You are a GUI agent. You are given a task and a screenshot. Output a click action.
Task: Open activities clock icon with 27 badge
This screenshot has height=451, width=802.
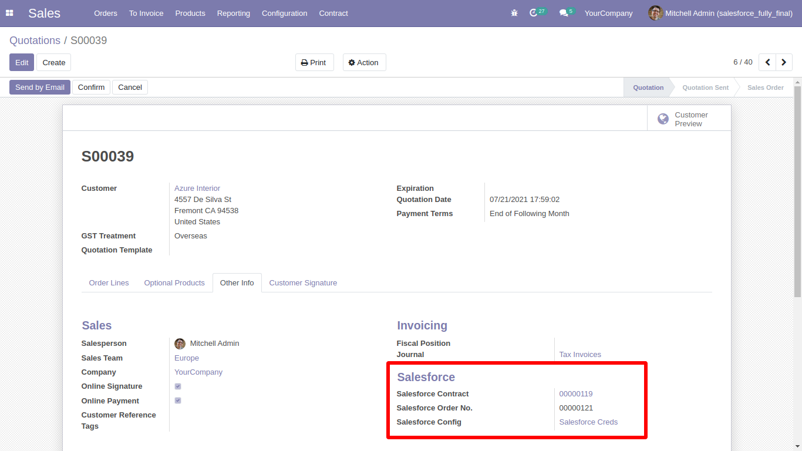coord(537,12)
